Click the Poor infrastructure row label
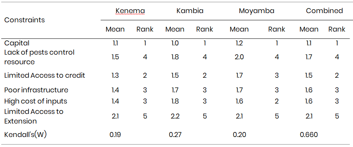Screen dimensions: 353x147 click(x=36, y=90)
